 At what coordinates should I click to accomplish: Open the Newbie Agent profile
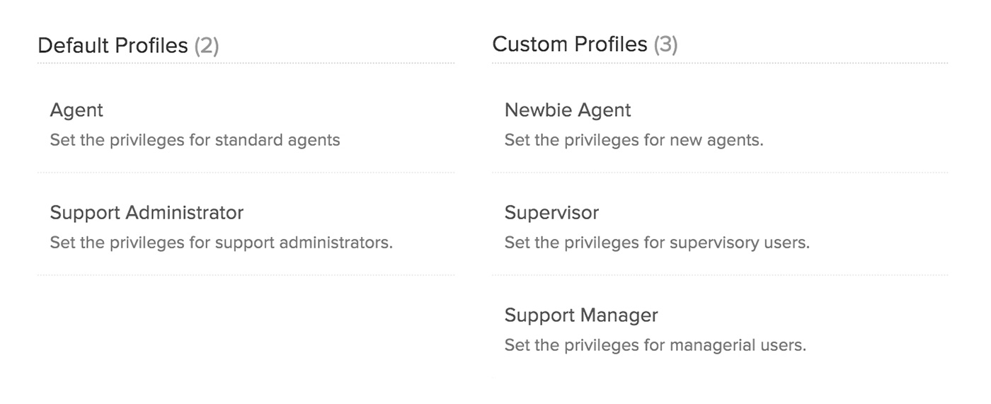point(567,110)
